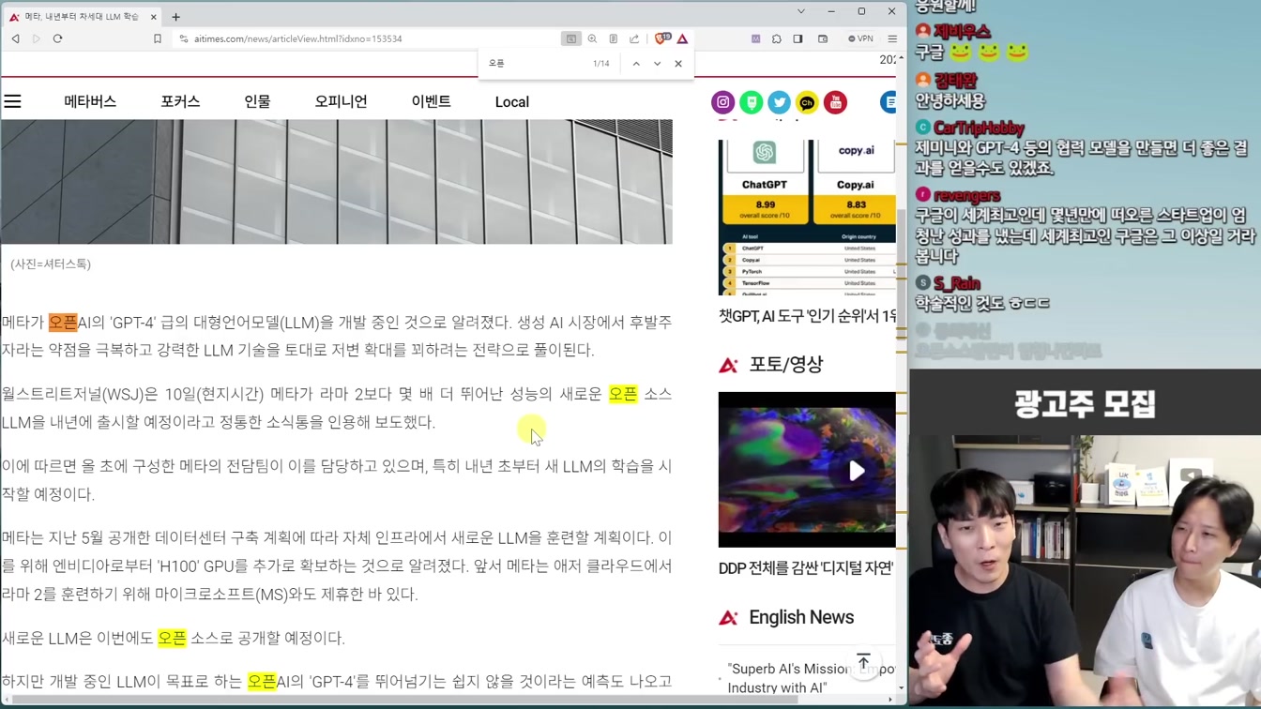Click the blue news icon after YouTube
This screenshot has height=709, width=1261.
pyautogui.click(x=888, y=102)
